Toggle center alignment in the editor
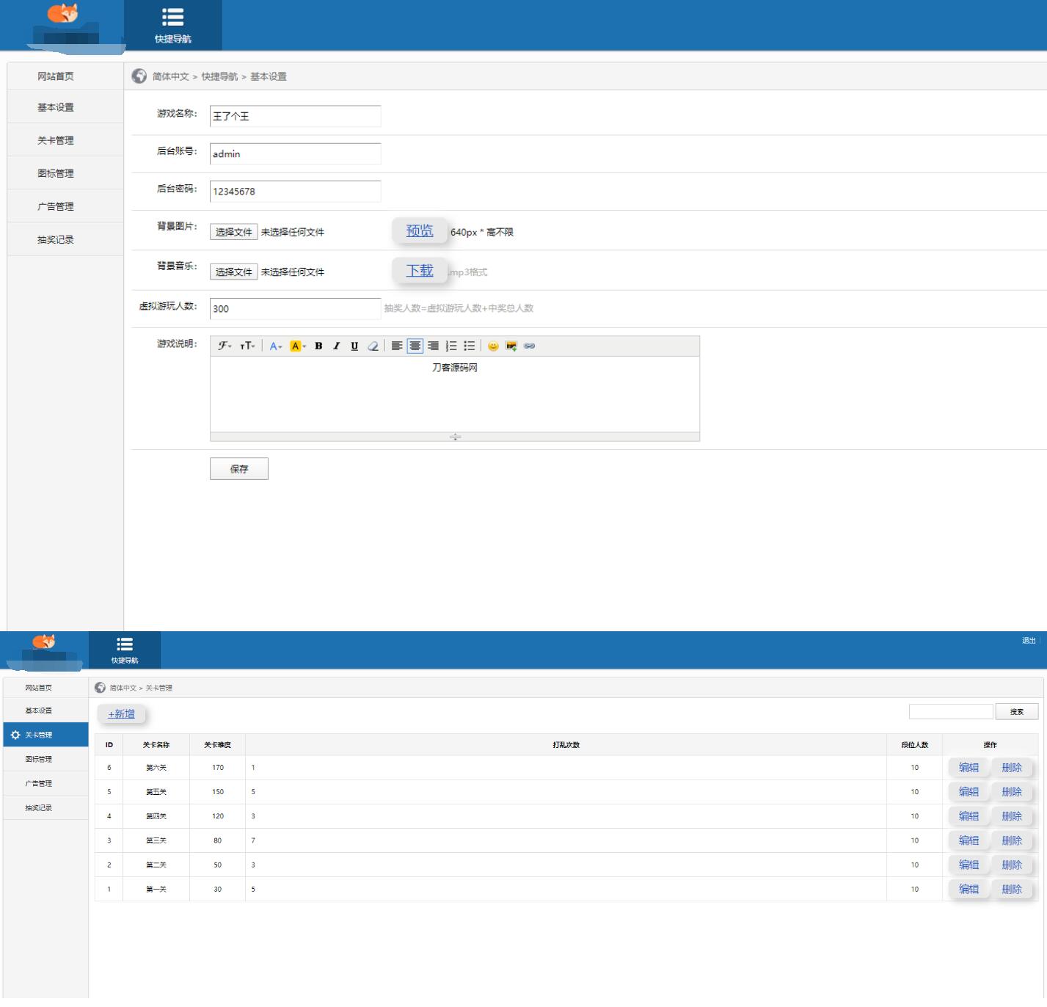Image resolution: width=1047 pixels, height=1007 pixels. 415,346
